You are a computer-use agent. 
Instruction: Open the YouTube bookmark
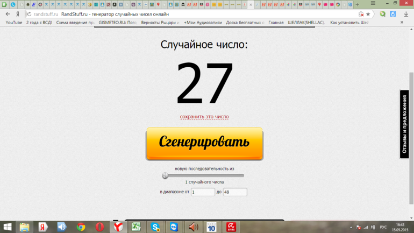14,23
